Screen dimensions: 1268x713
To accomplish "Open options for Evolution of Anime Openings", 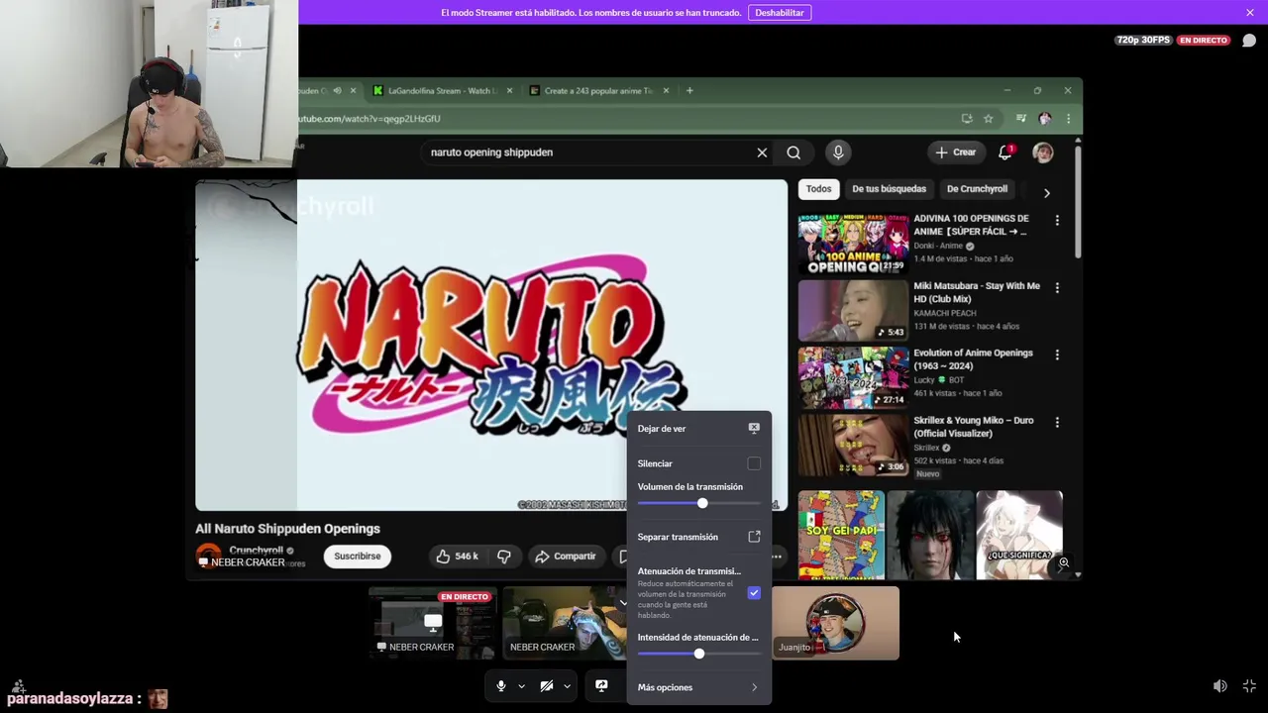I will point(1057,356).
